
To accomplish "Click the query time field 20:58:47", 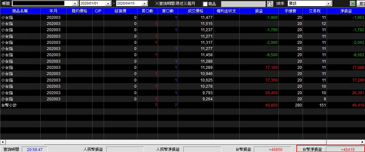I will (35, 149).
